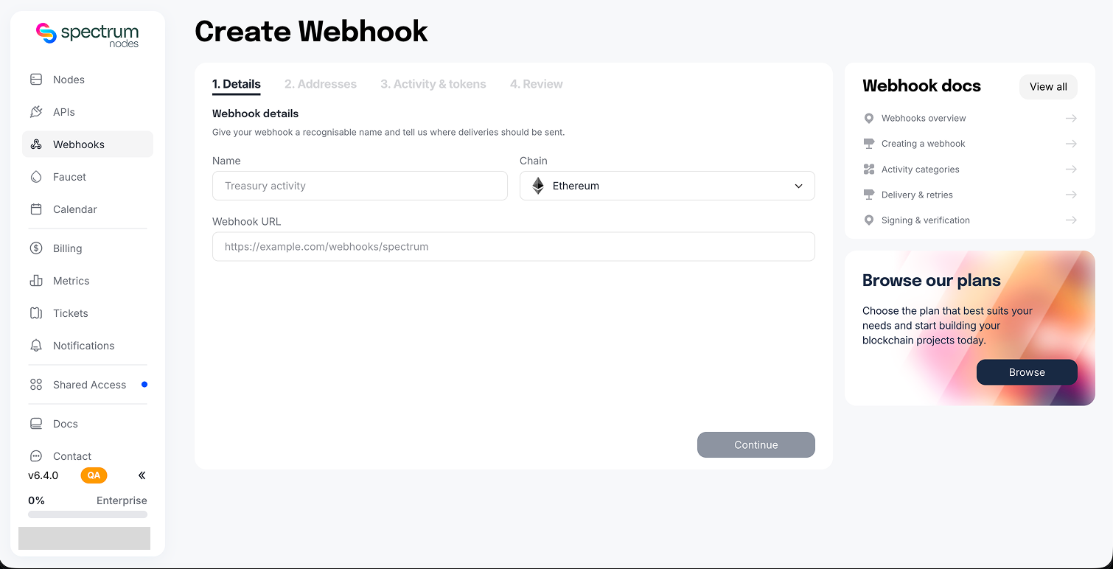Click pin icon beside Signing & verification
Screen dimensions: 1113x569
click(869, 220)
